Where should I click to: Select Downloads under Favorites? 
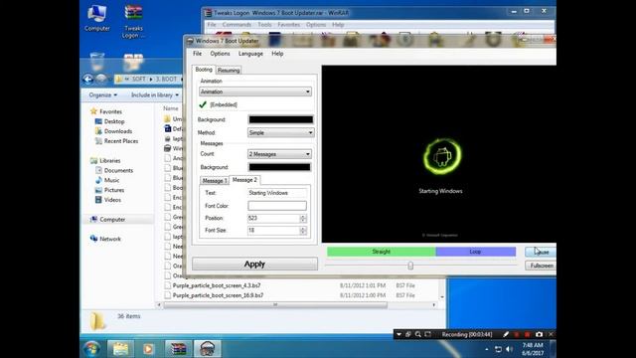pyautogui.click(x=113, y=131)
